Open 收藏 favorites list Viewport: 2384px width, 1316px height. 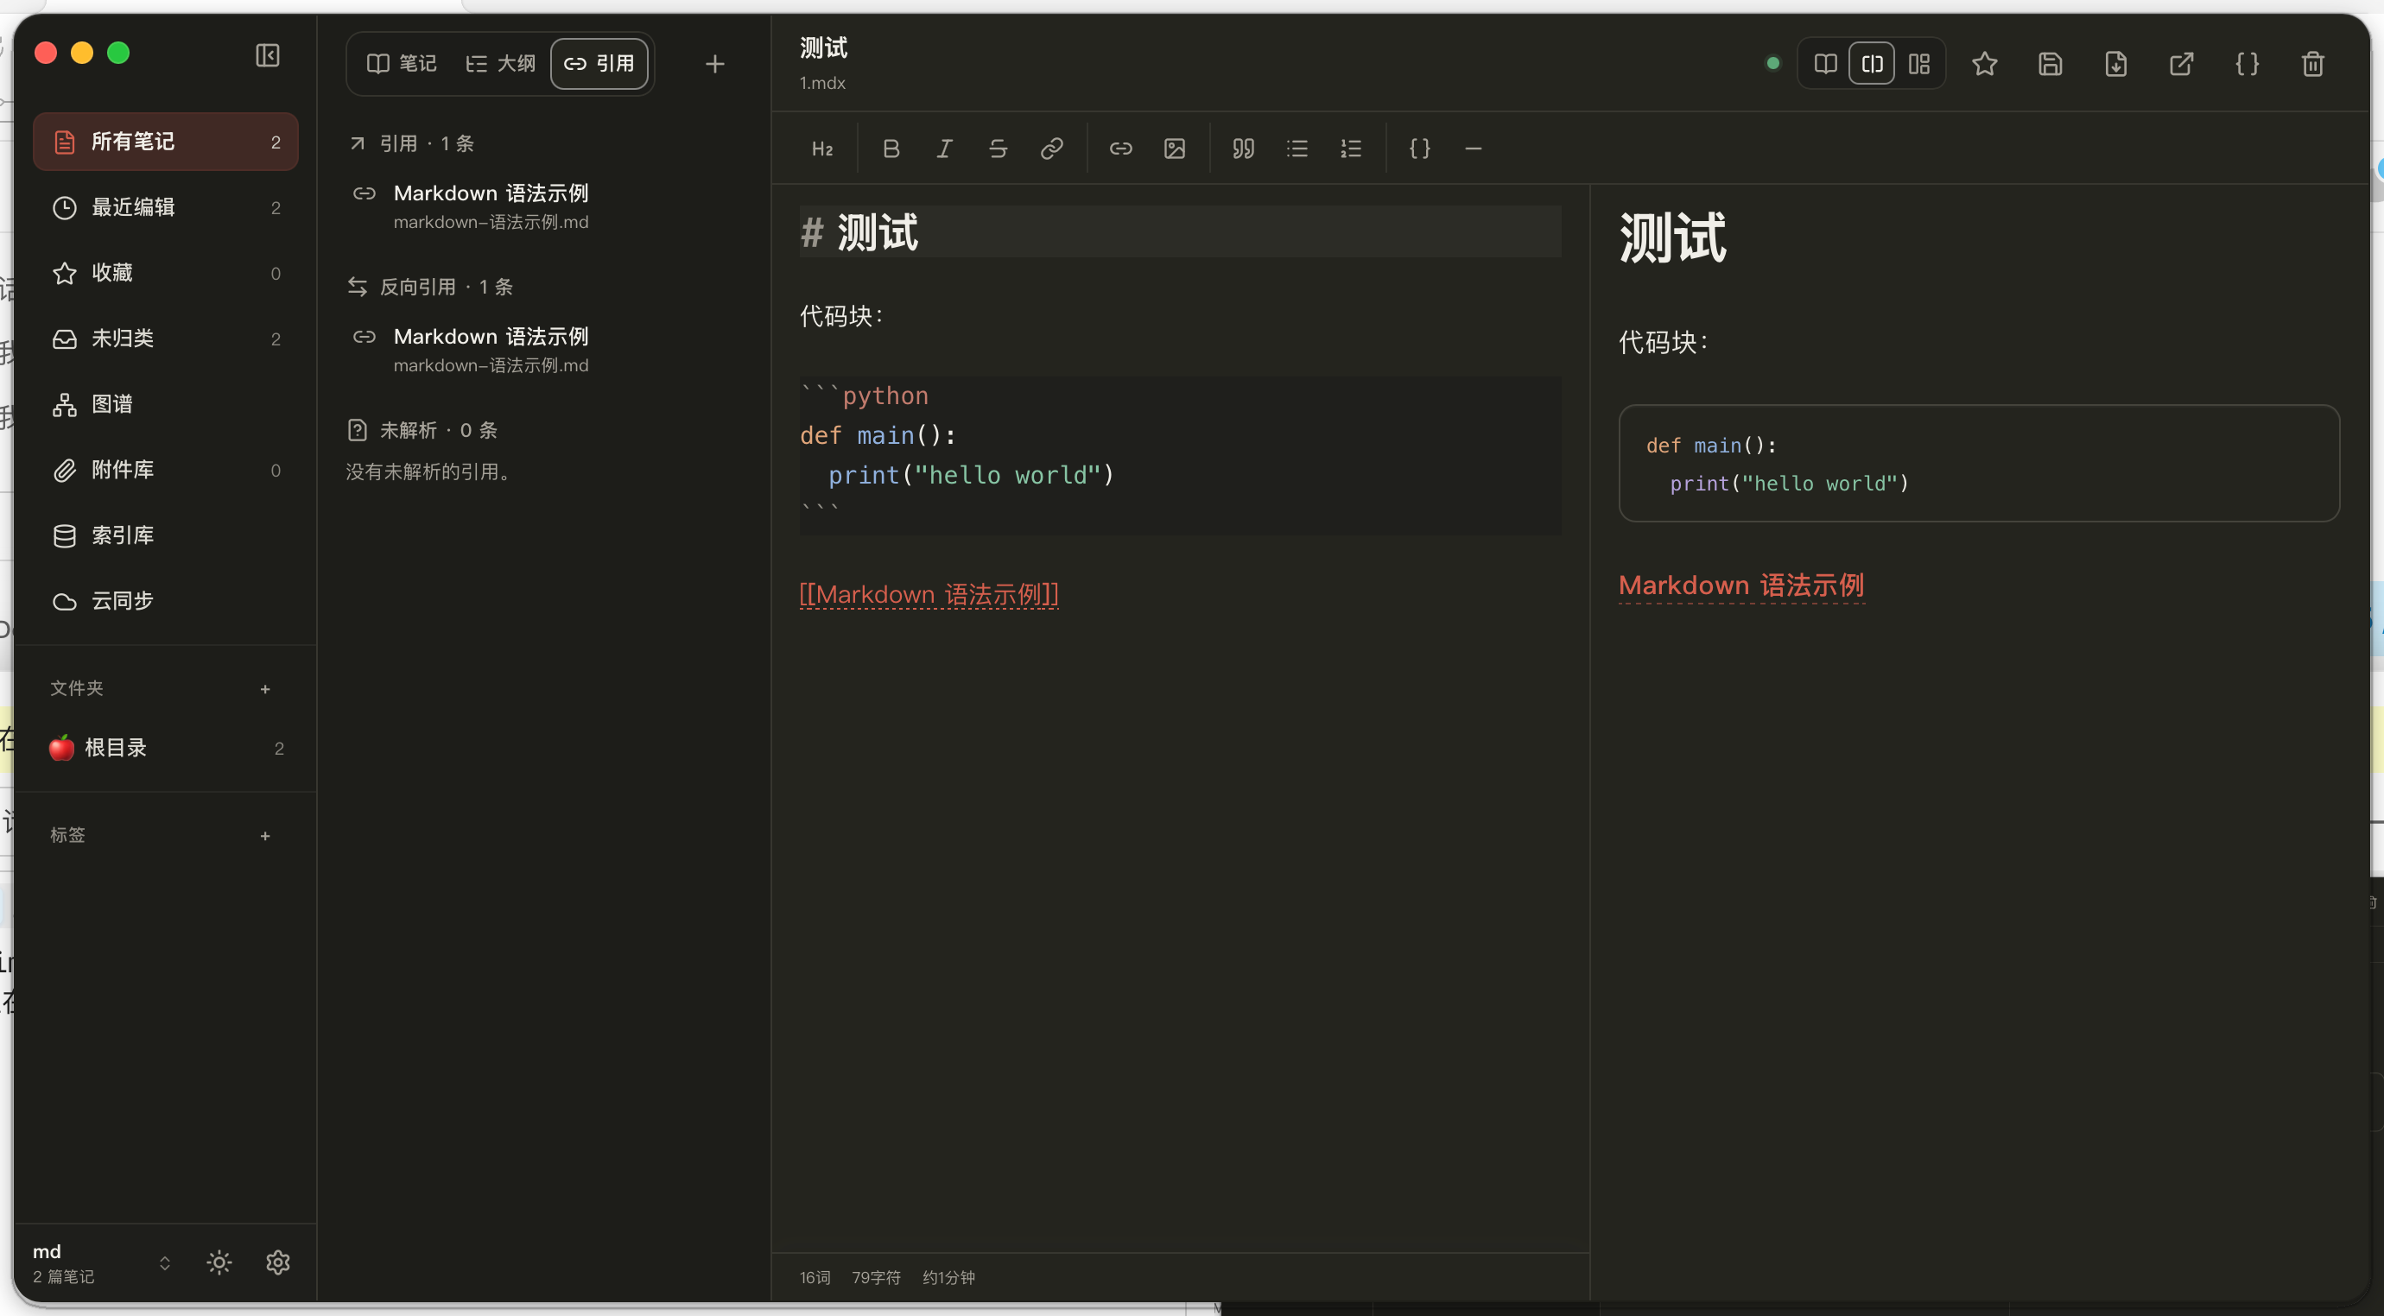(166, 273)
